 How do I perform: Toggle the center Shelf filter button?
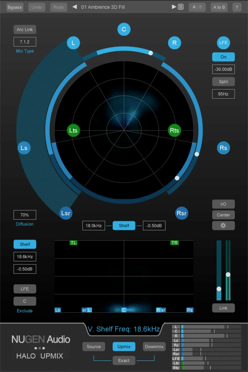pos(124,226)
